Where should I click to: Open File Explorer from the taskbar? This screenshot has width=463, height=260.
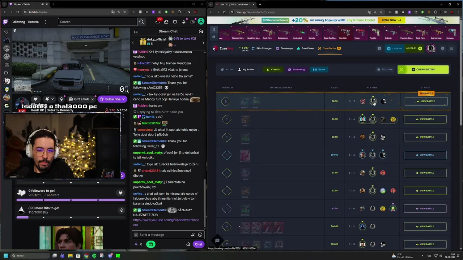pyautogui.click(x=70, y=256)
